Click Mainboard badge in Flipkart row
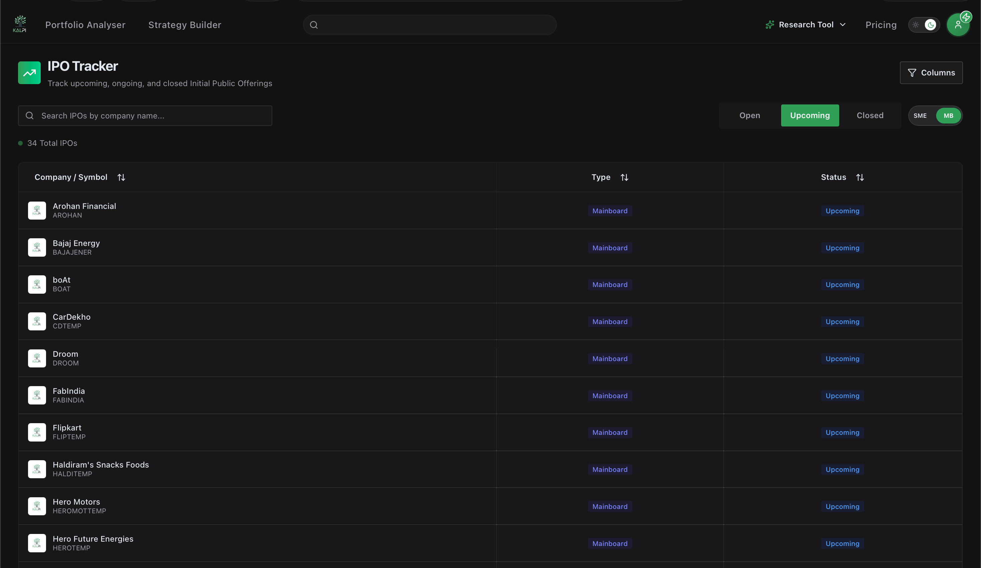981x568 pixels. (610, 433)
